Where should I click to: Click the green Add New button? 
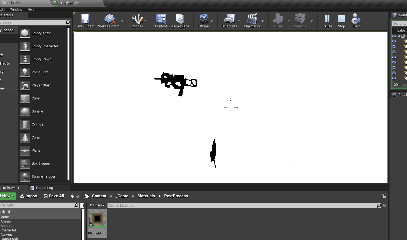(x=8, y=196)
